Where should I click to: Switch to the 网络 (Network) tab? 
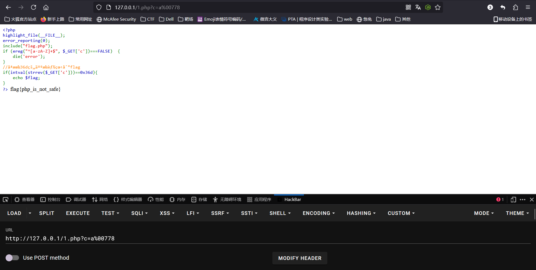pyautogui.click(x=100, y=200)
